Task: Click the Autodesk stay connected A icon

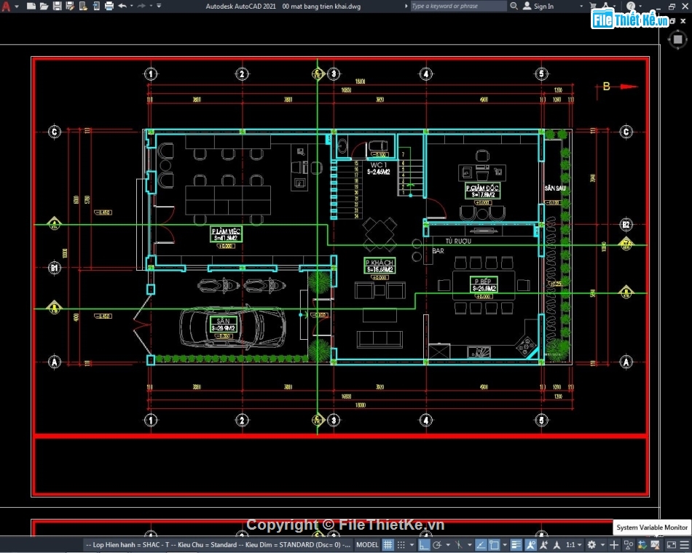Action: pyautogui.click(x=606, y=5)
